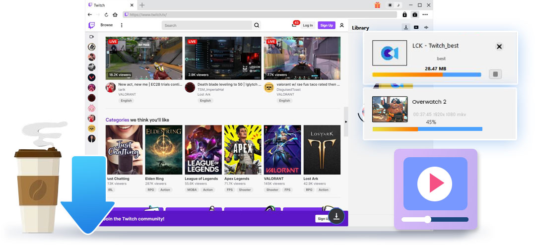Switch to light mode sun icon
Viewport: 535px width, 245px height.
pyautogui.click(x=390, y=5)
